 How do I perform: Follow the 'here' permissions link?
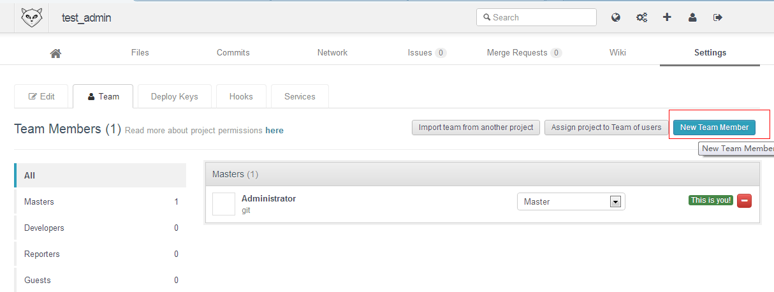click(x=274, y=130)
